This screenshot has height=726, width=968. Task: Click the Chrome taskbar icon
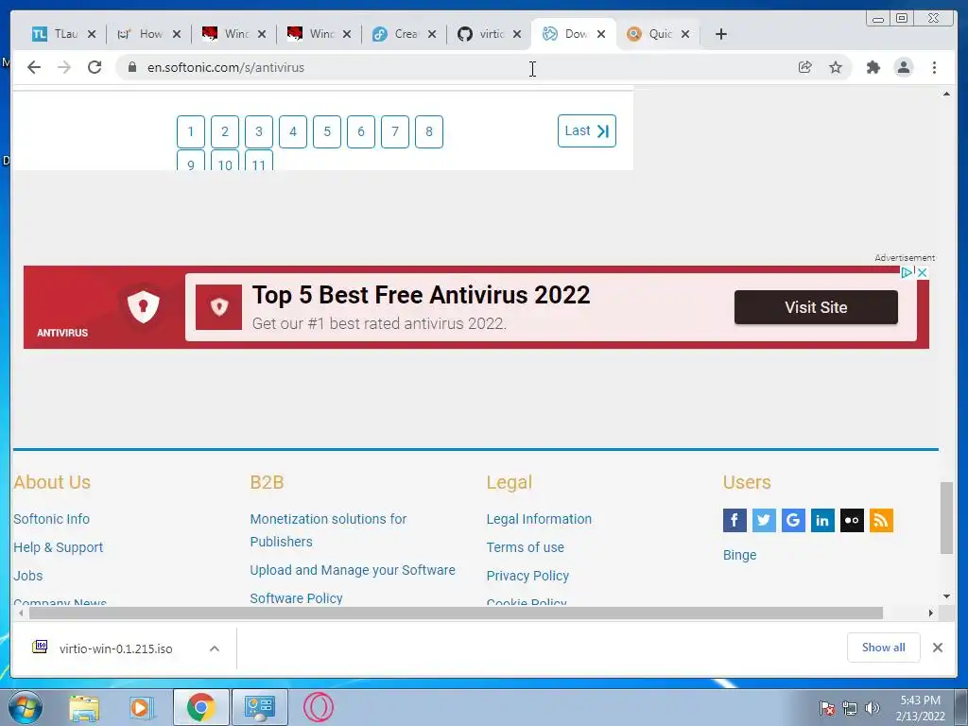pyautogui.click(x=200, y=707)
